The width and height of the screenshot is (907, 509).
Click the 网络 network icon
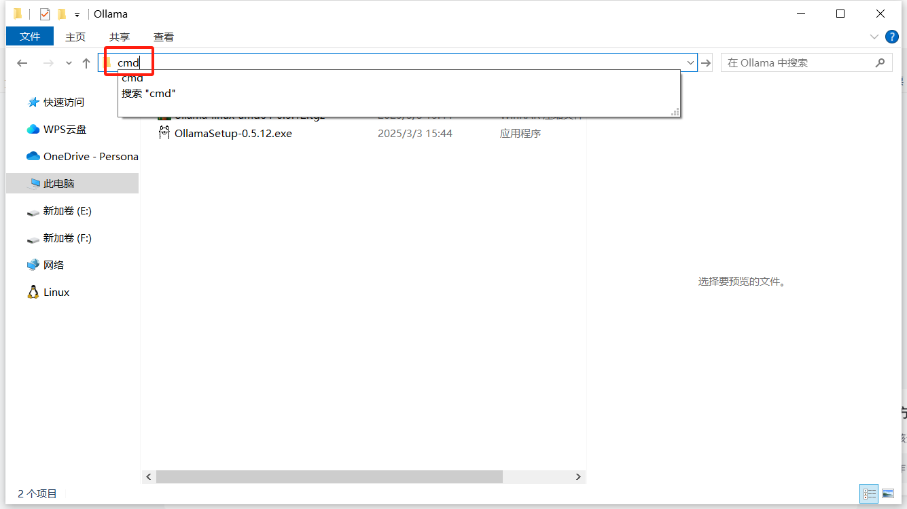pyautogui.click(x=33, y=265)
